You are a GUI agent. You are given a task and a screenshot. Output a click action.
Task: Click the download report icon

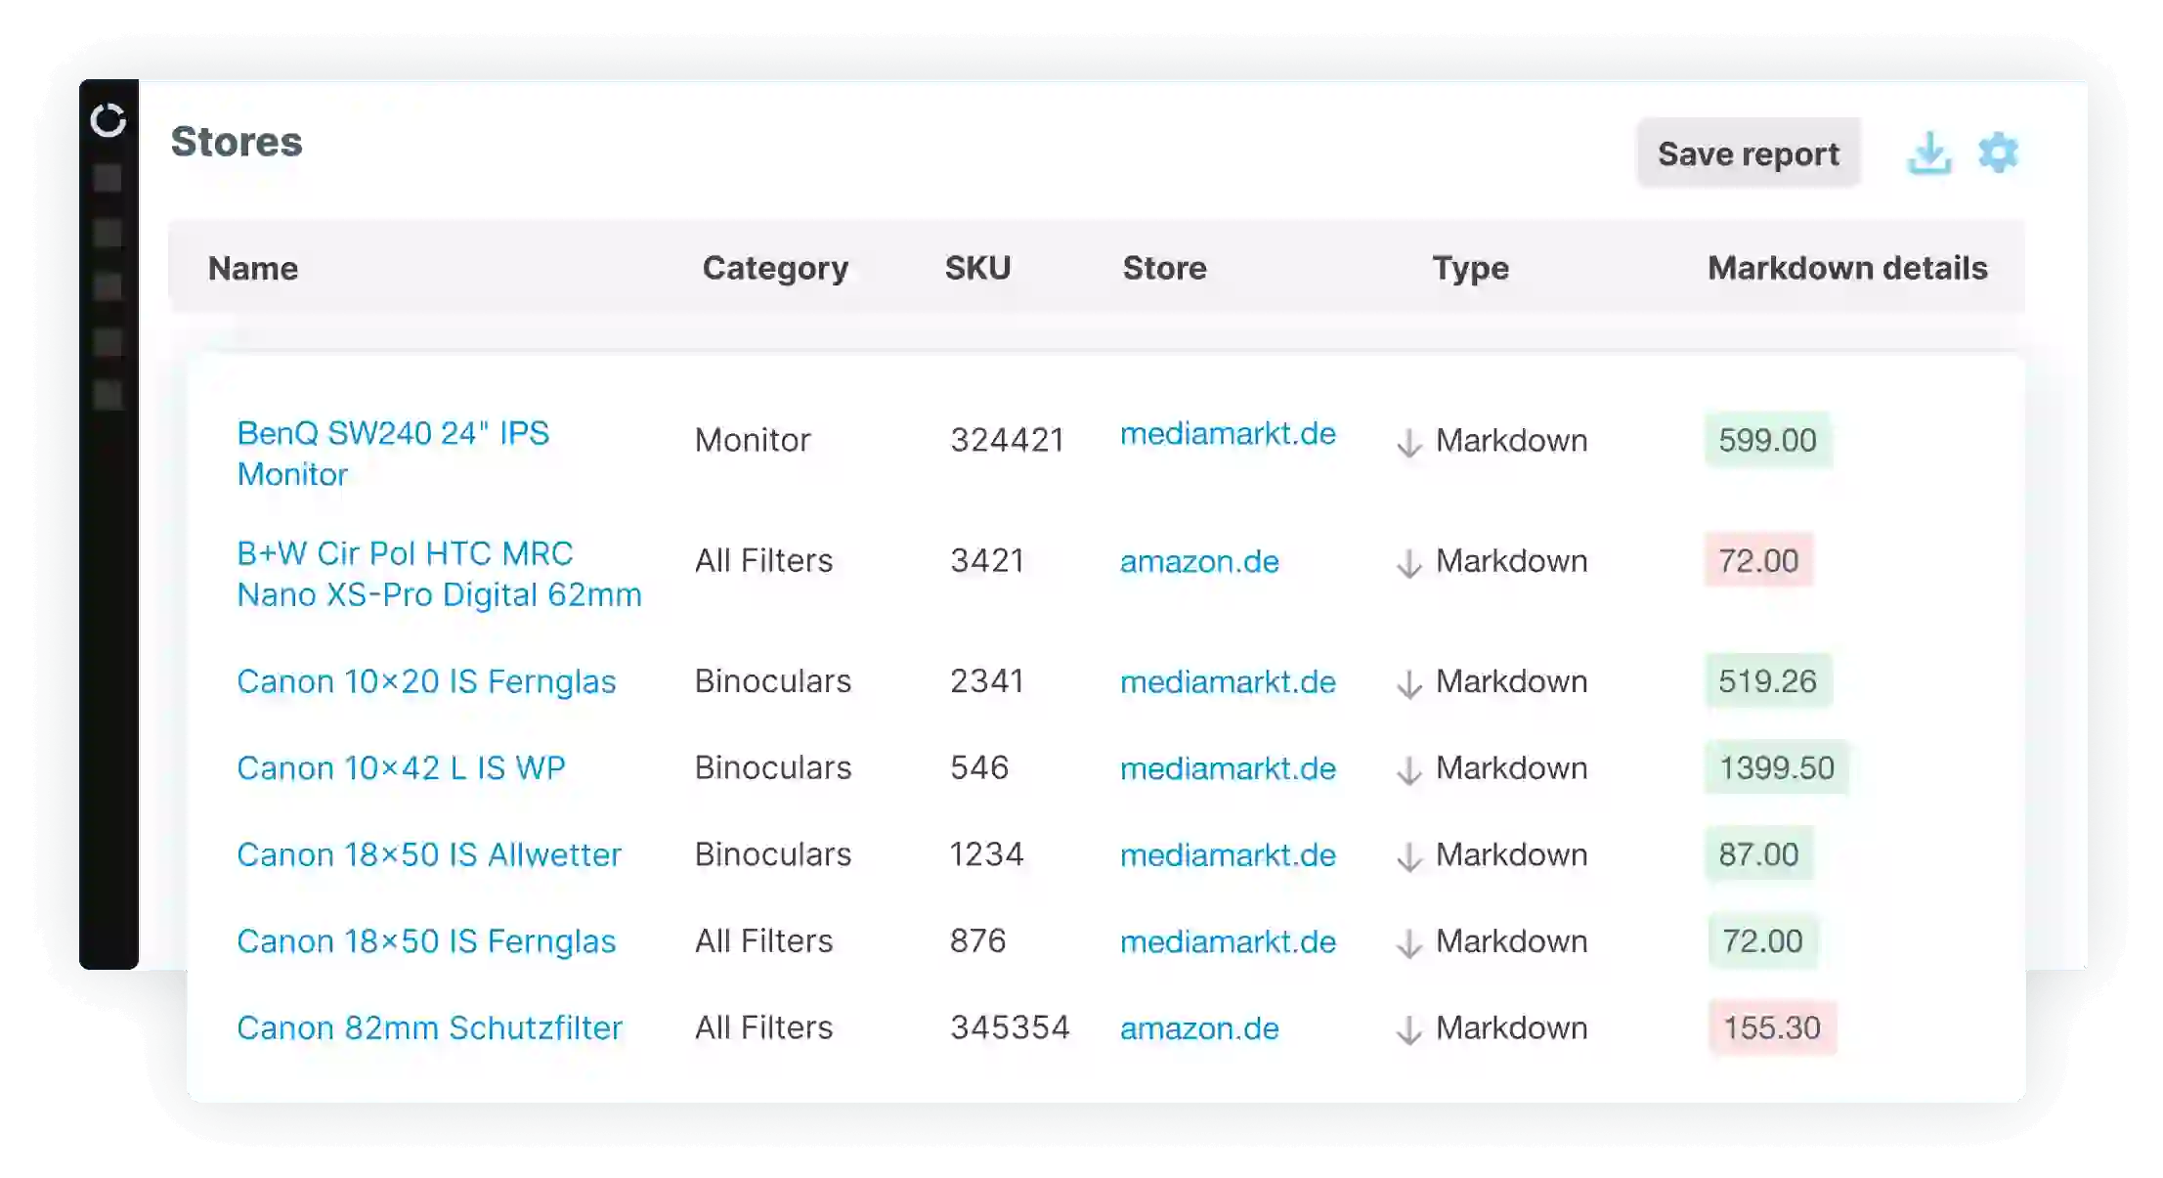click(1928, 153)
